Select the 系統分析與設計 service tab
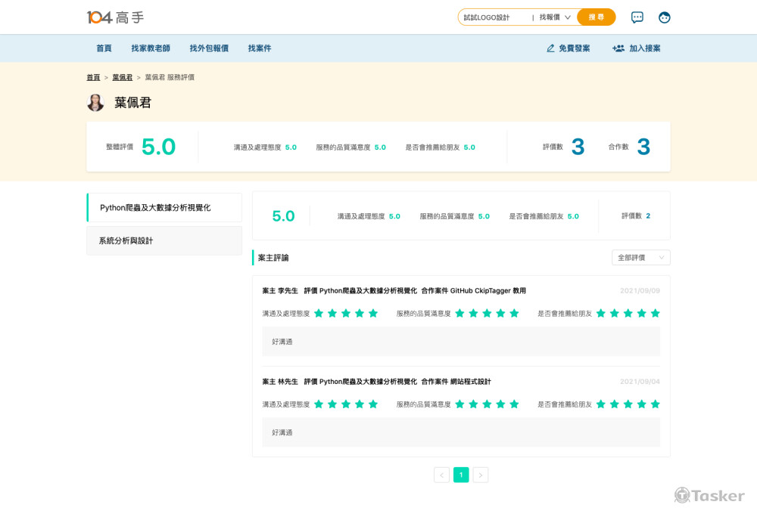The height and width of the screenshot is (511, 757). (x=164, y=240)
